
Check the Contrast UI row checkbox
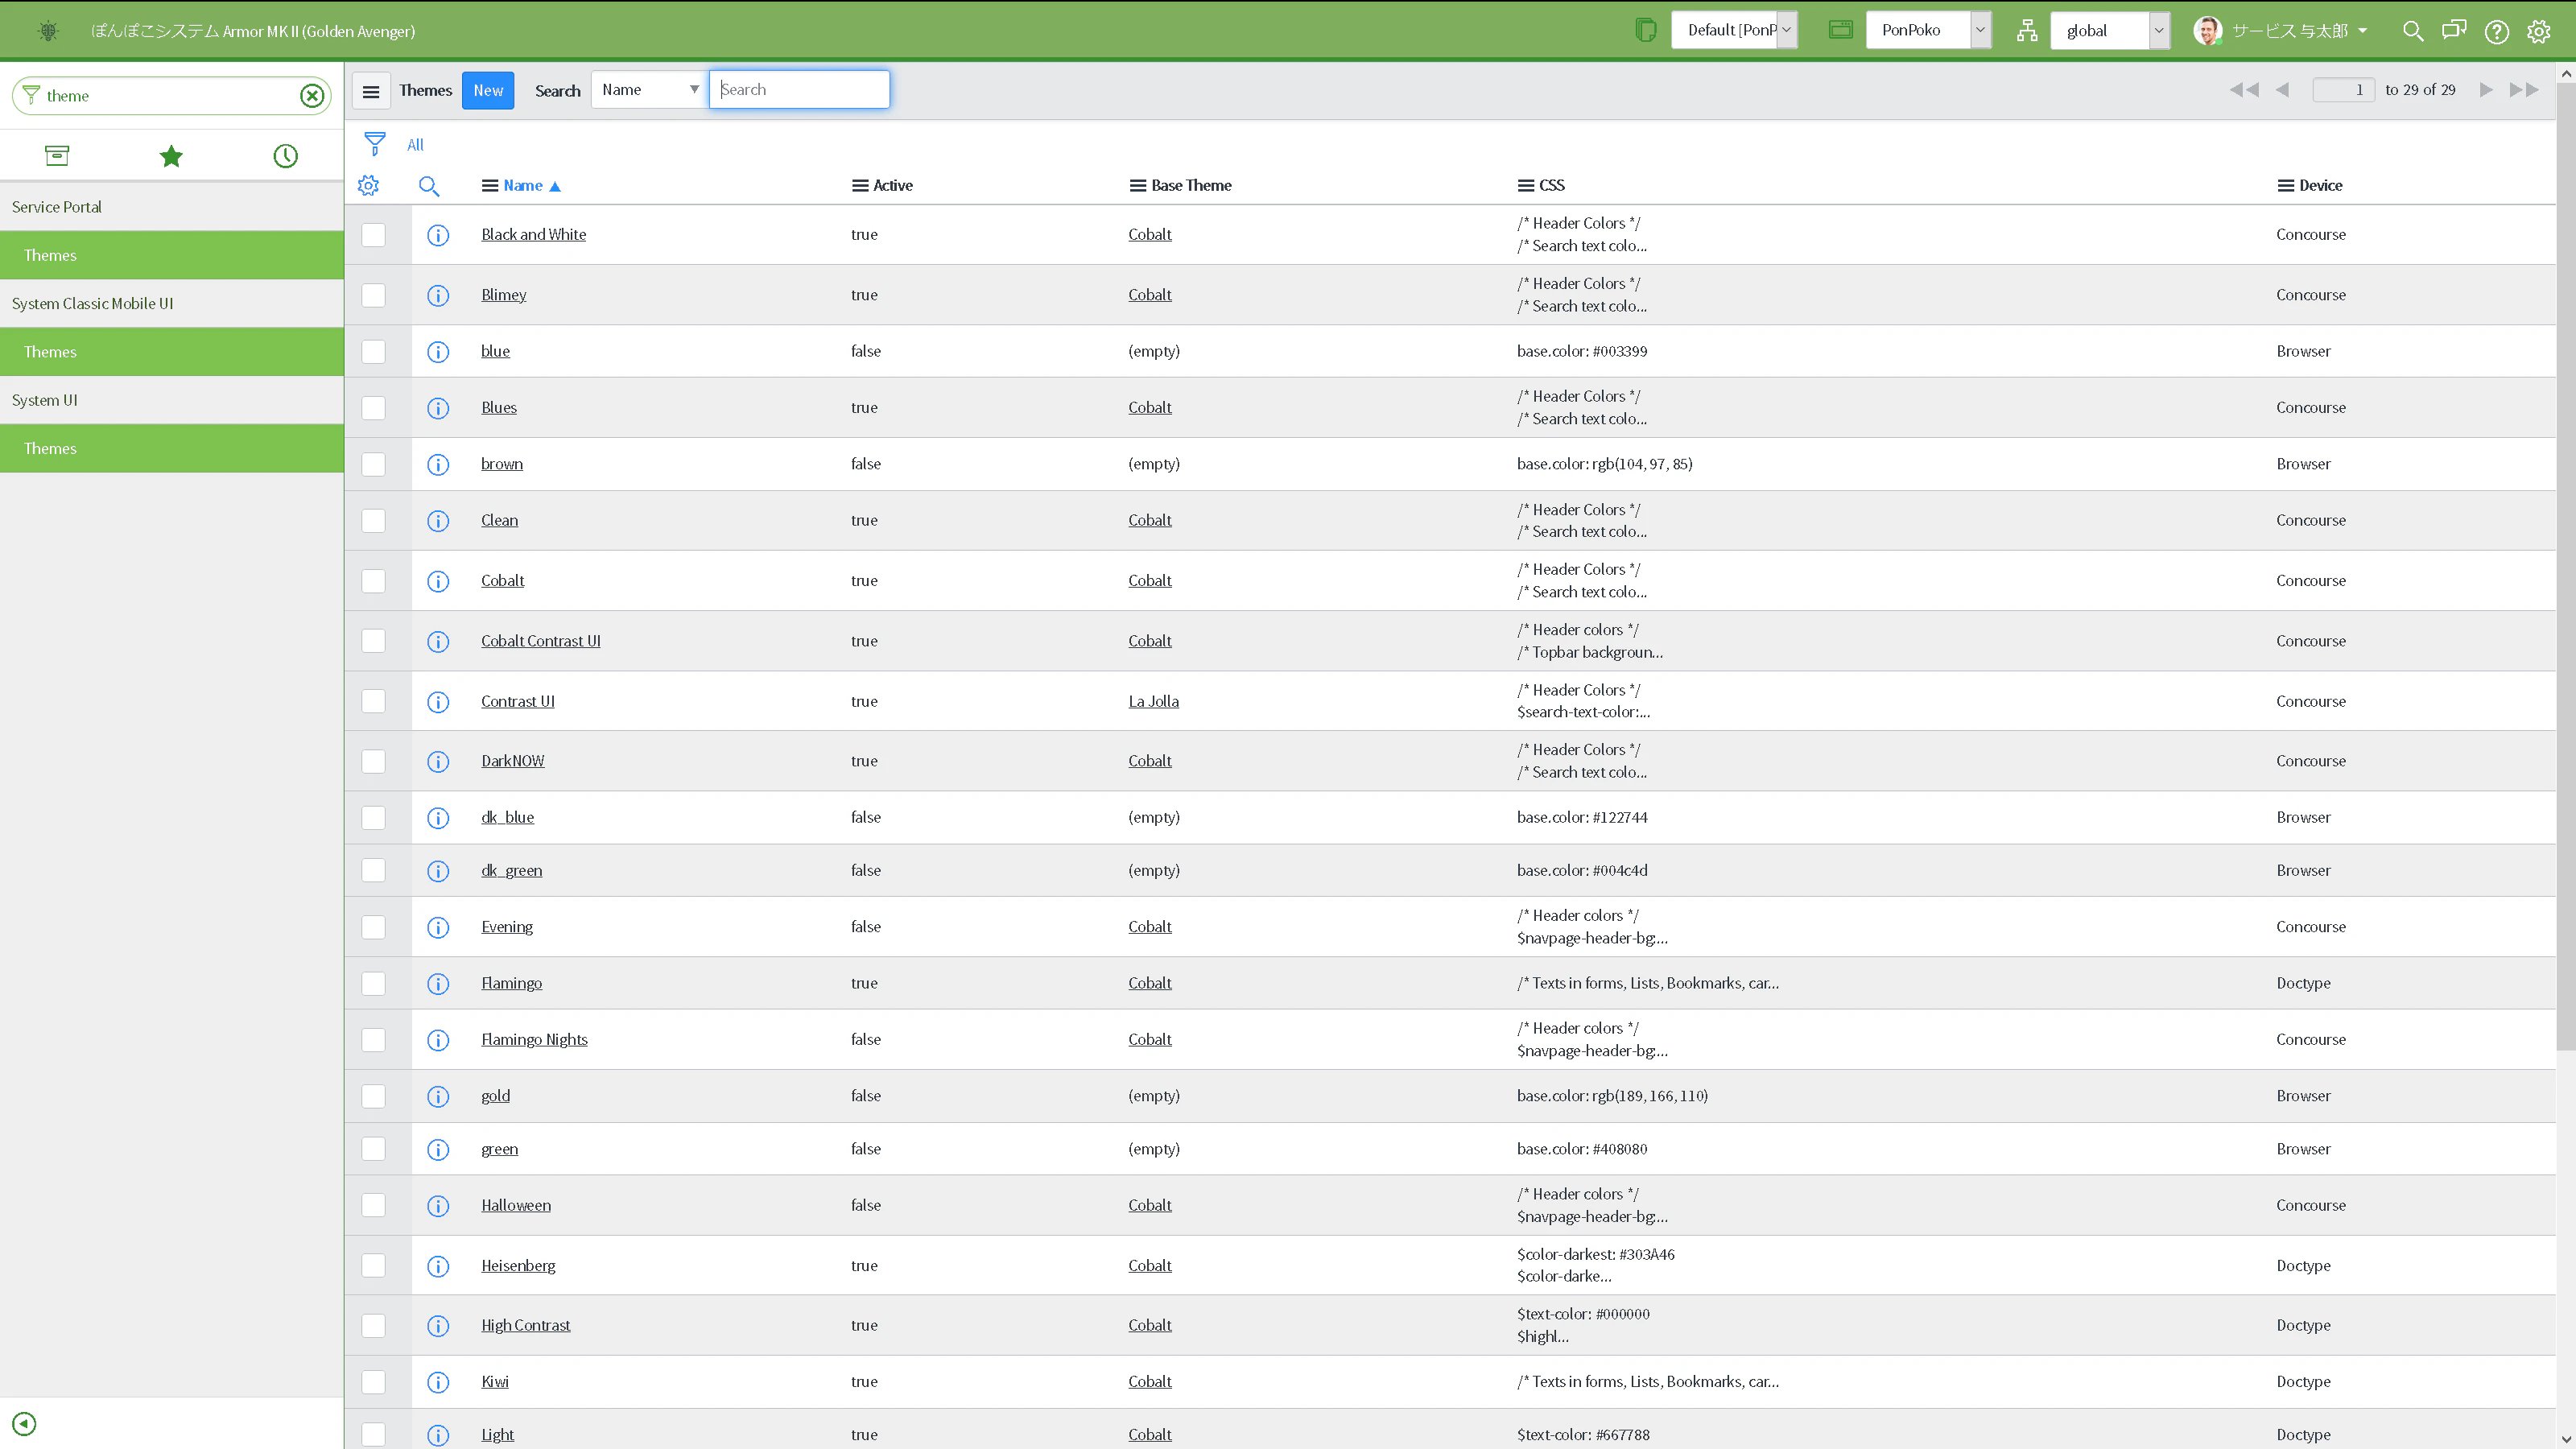coord(373,701)
